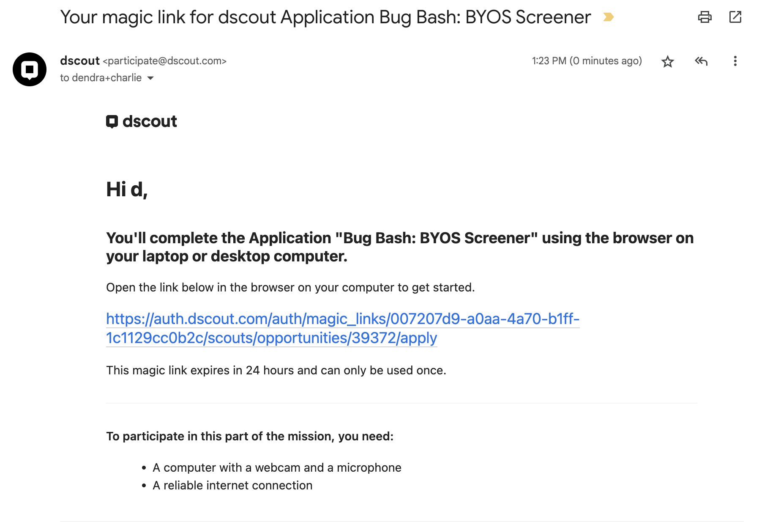
Task: Click the "to dendra+charlie" recipient text
Action: 101,78
